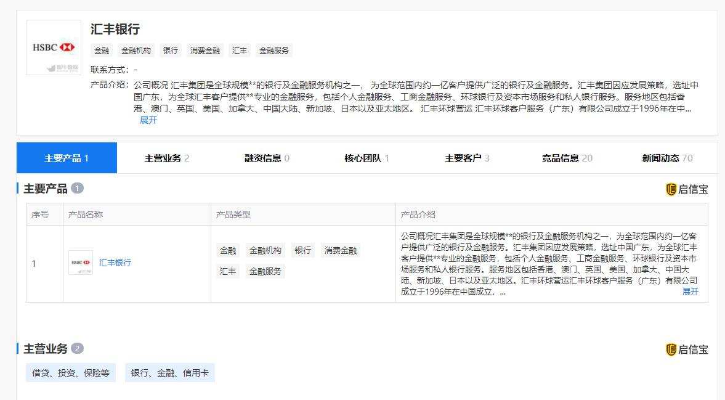
Task: Click the 汇丰 tag in the header
Action: click(x=240, y=51)
